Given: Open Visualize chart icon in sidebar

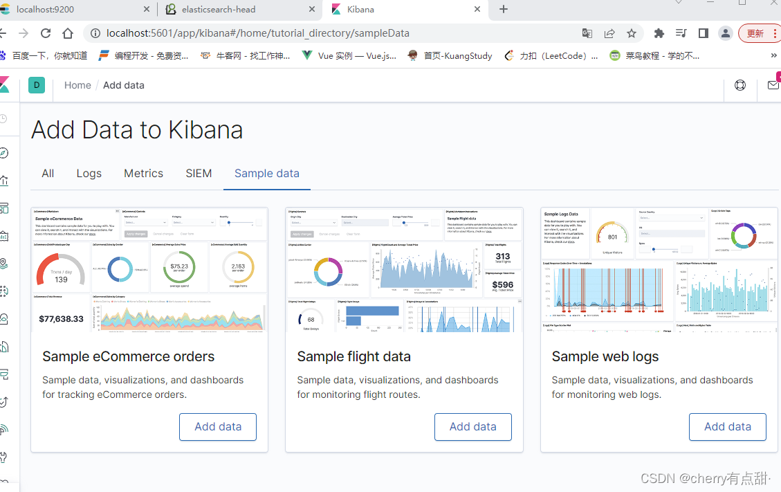Looking at the screenshot, I should (3, 181).
